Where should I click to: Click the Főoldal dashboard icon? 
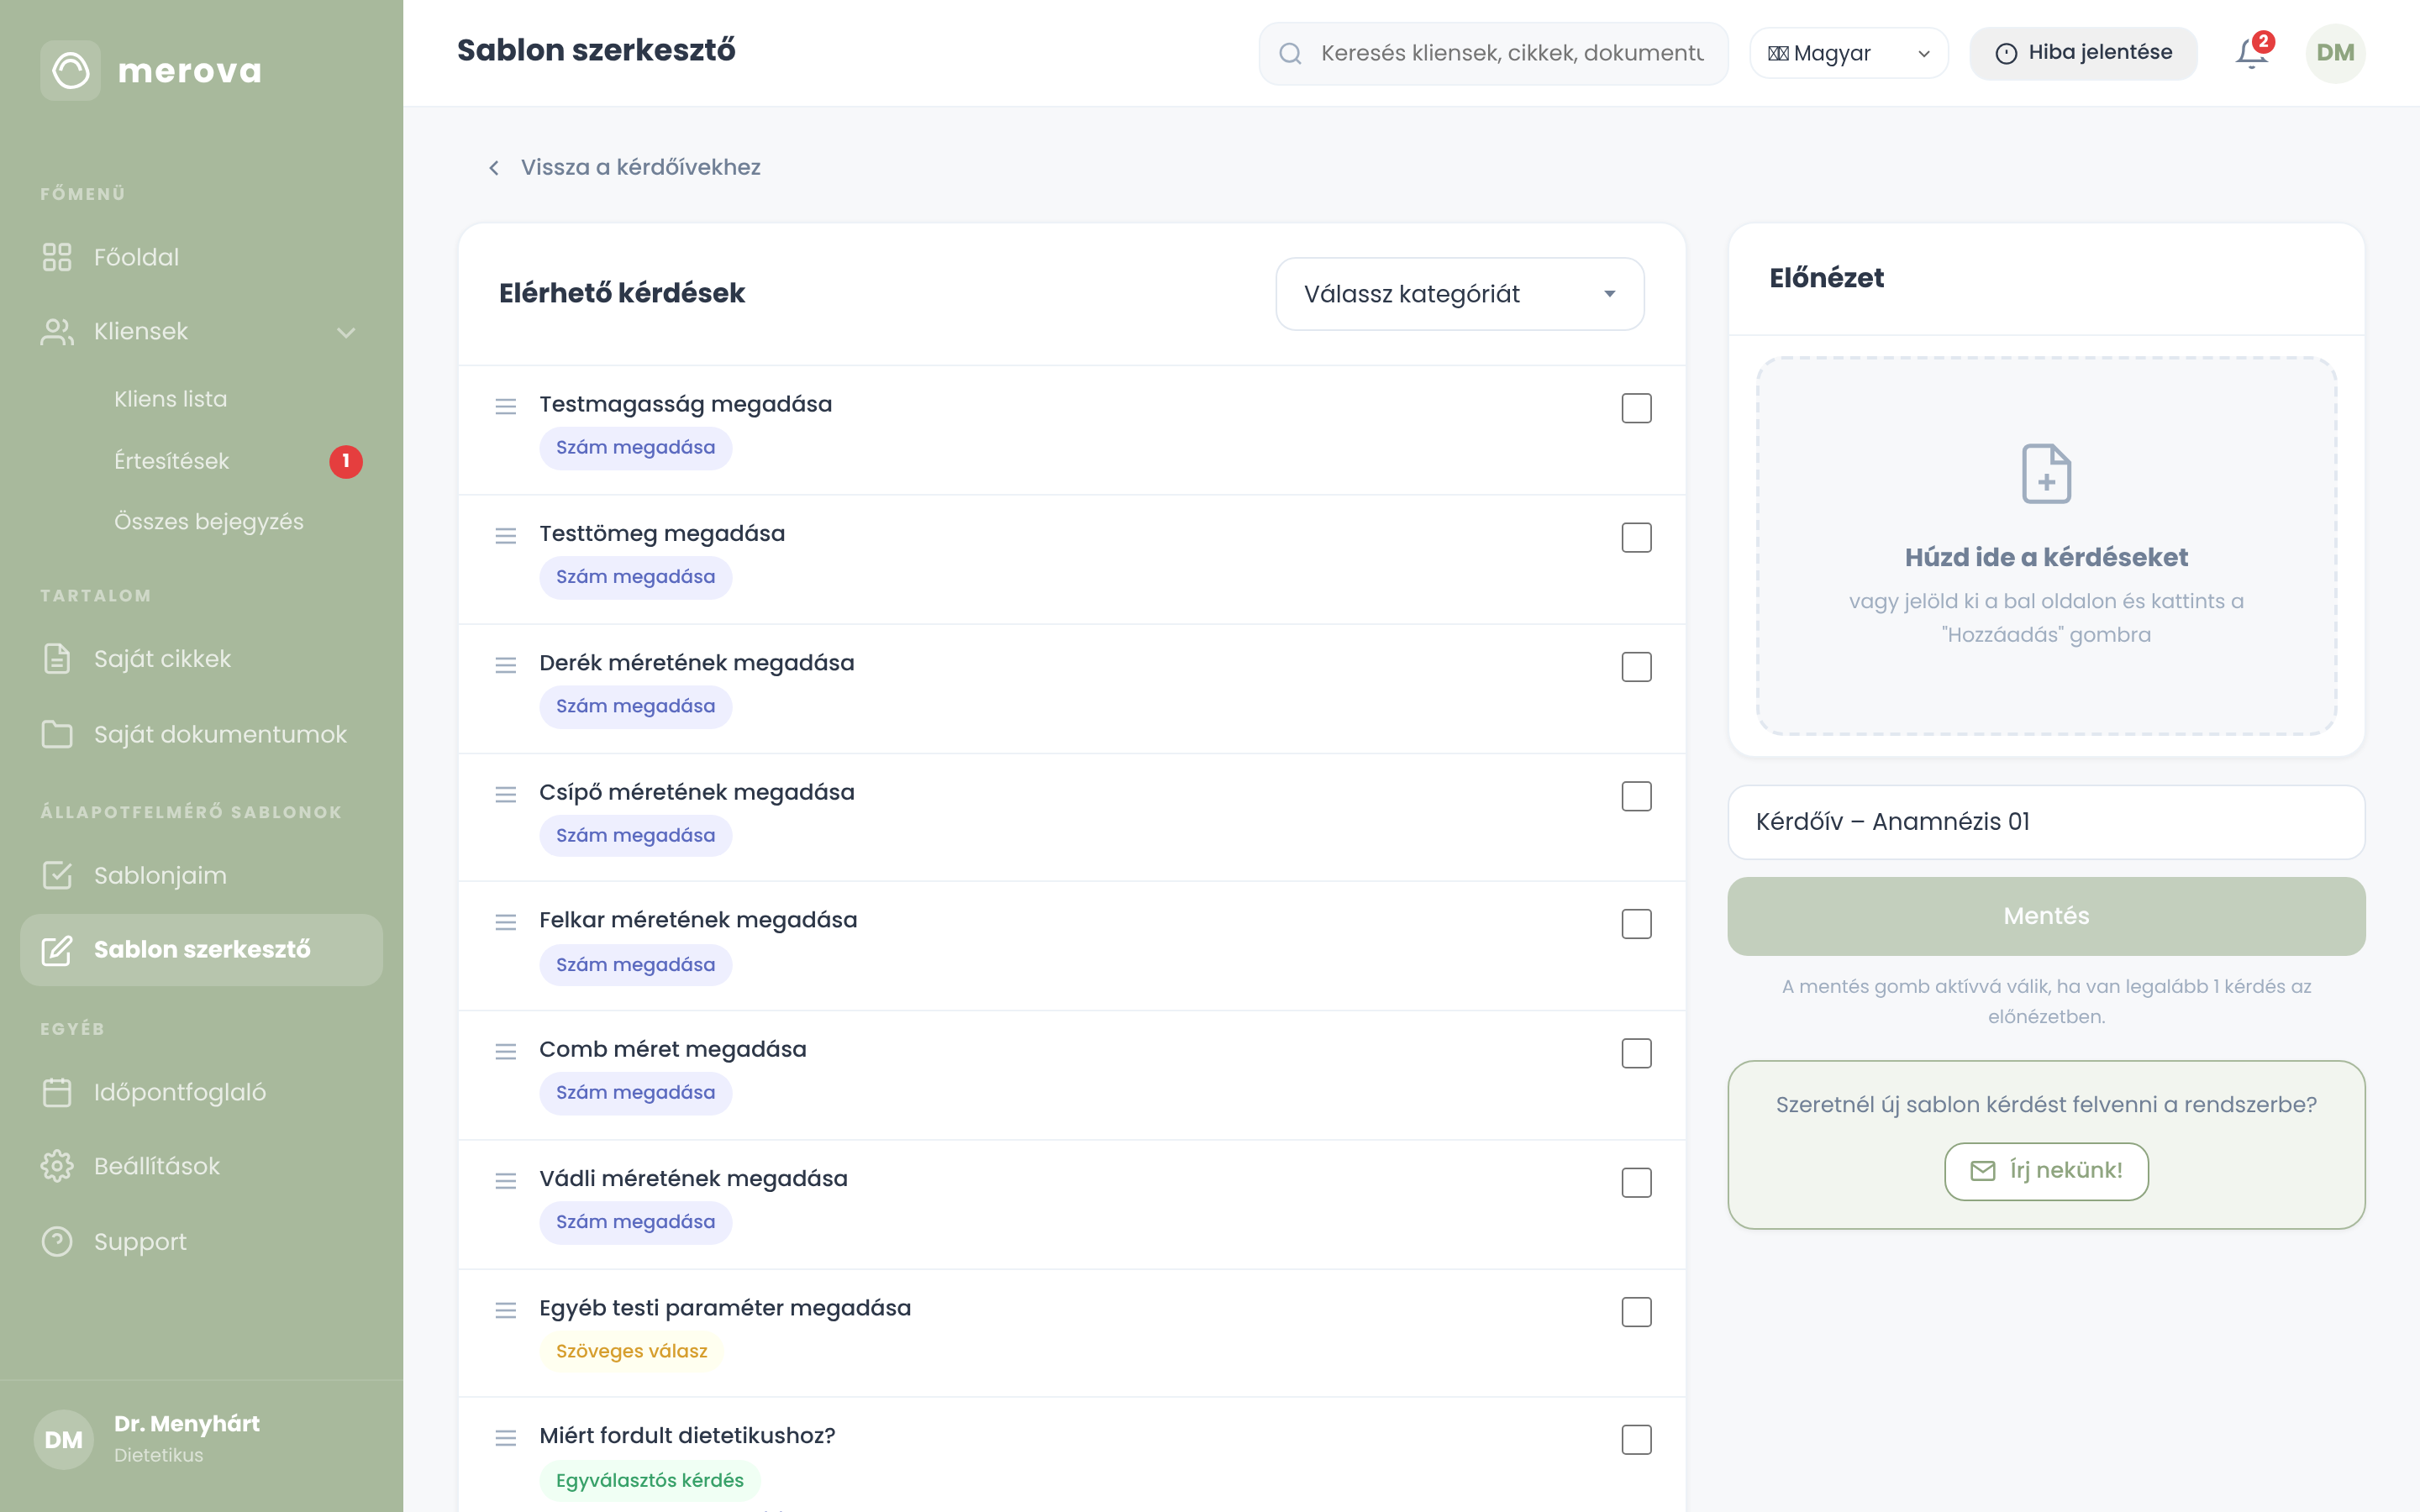coord(57,257)
